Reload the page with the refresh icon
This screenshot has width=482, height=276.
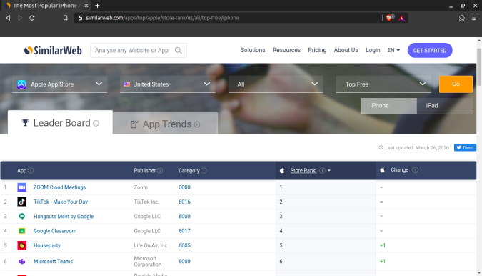click(x=32, y=18)
